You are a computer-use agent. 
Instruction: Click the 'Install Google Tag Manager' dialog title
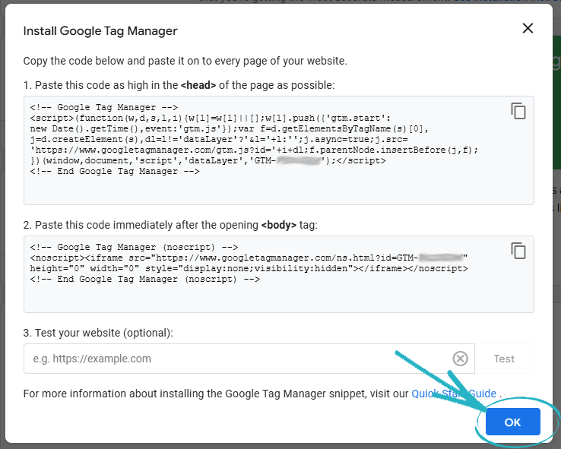click(100, 31)
